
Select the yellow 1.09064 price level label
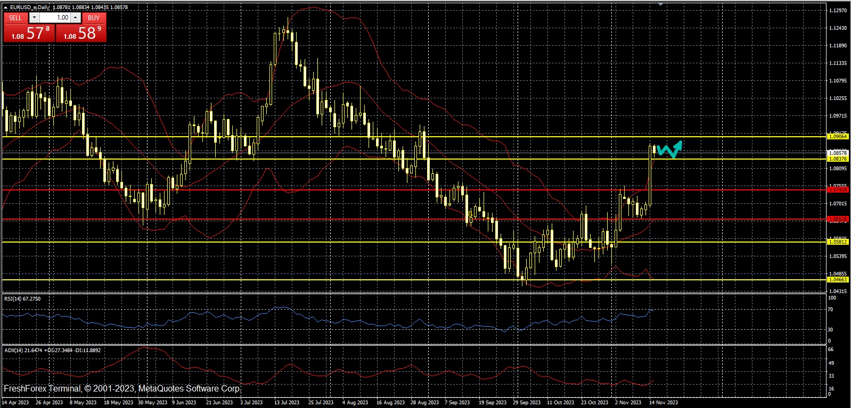point(837,137)
